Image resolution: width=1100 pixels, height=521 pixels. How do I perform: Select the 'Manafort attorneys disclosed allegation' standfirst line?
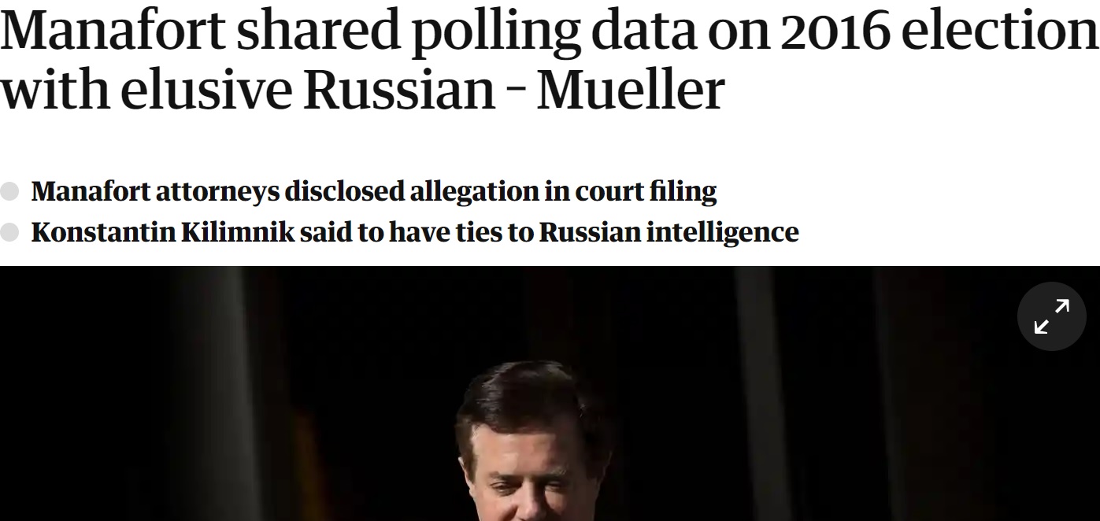click(374, 191)
